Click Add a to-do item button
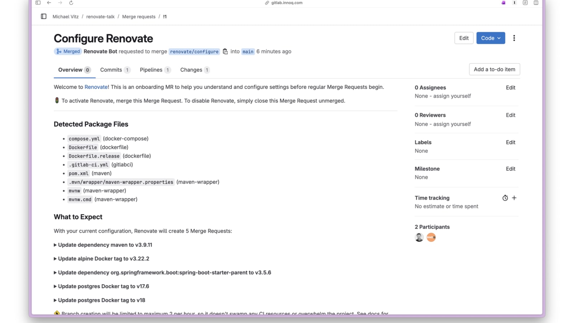Screen dimensions: 574x323 click(x=494, y=69)
